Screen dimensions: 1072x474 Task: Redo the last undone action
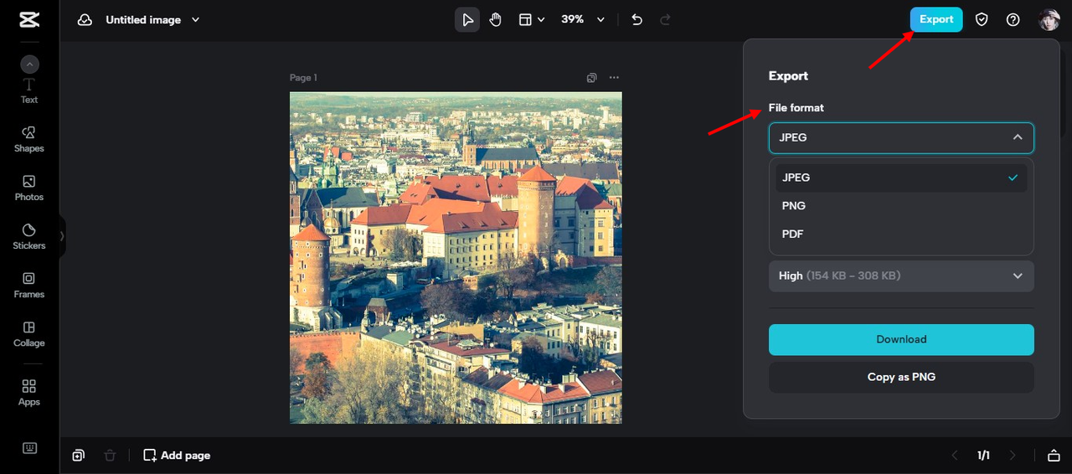[666, 20]
